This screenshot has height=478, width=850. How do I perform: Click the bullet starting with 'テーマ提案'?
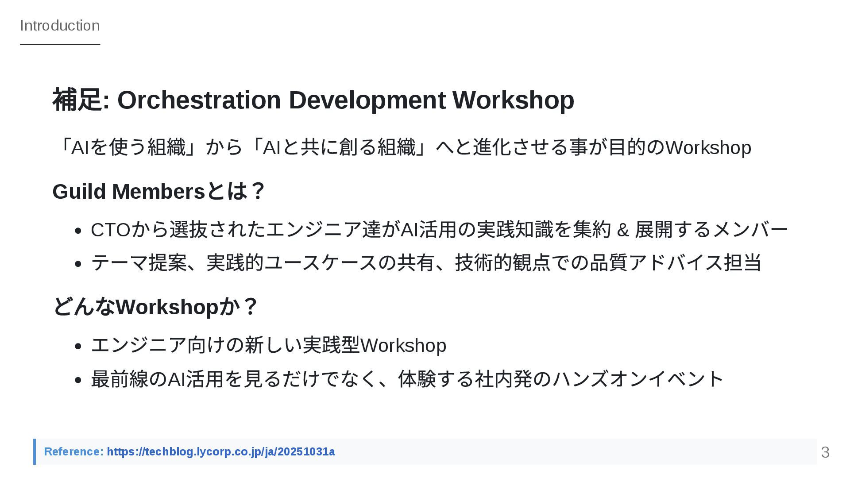pyautogui.click(x=426, y=262)
